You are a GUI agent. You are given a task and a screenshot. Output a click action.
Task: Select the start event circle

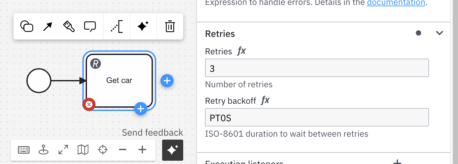point(39,81)
